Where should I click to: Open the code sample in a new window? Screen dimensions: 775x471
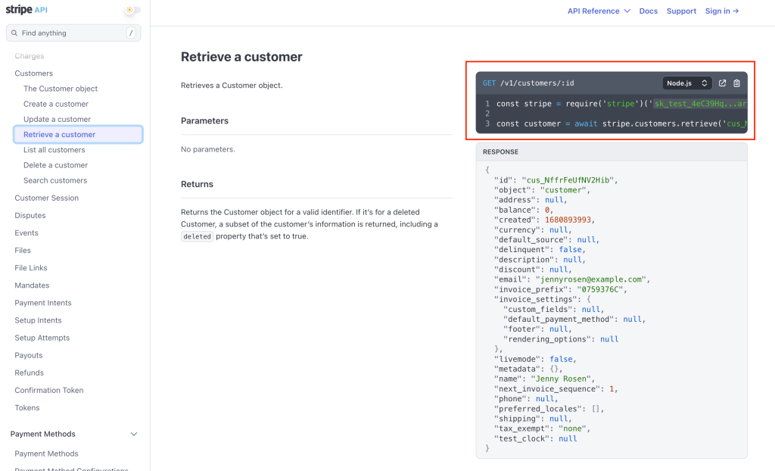point(722,83)
